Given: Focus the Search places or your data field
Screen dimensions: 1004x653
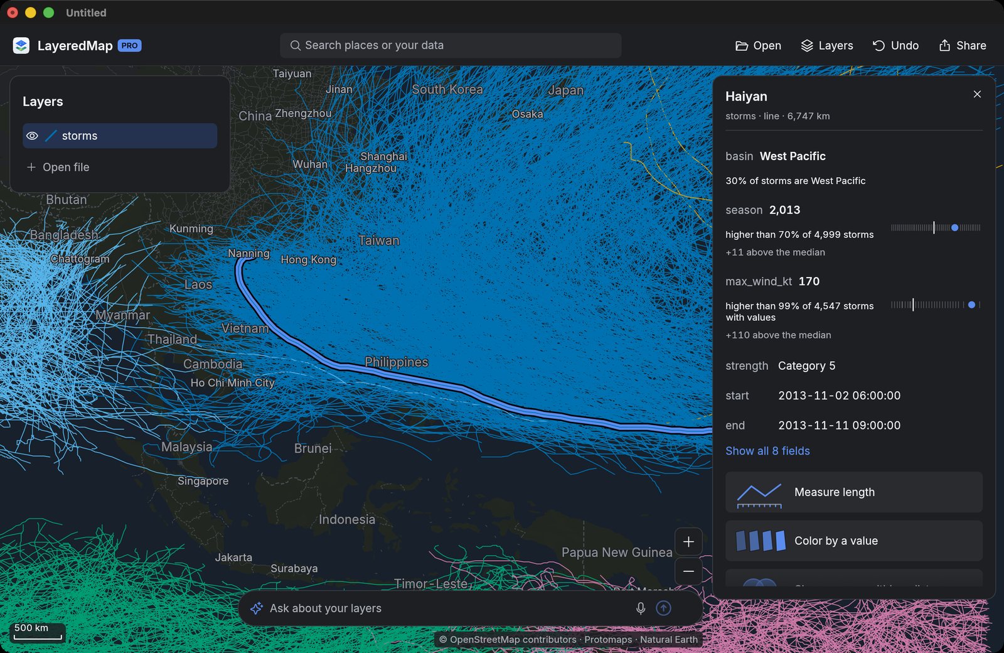Looking at the screenshot, I should [x=451, y=45].
